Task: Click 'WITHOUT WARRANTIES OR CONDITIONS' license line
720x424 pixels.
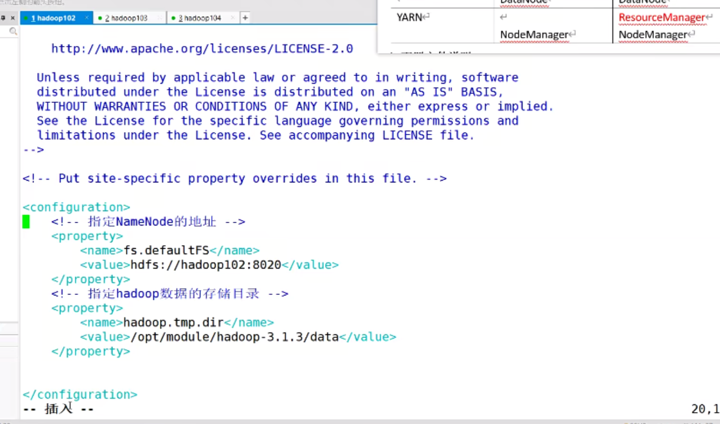Action: coord(295,106)
